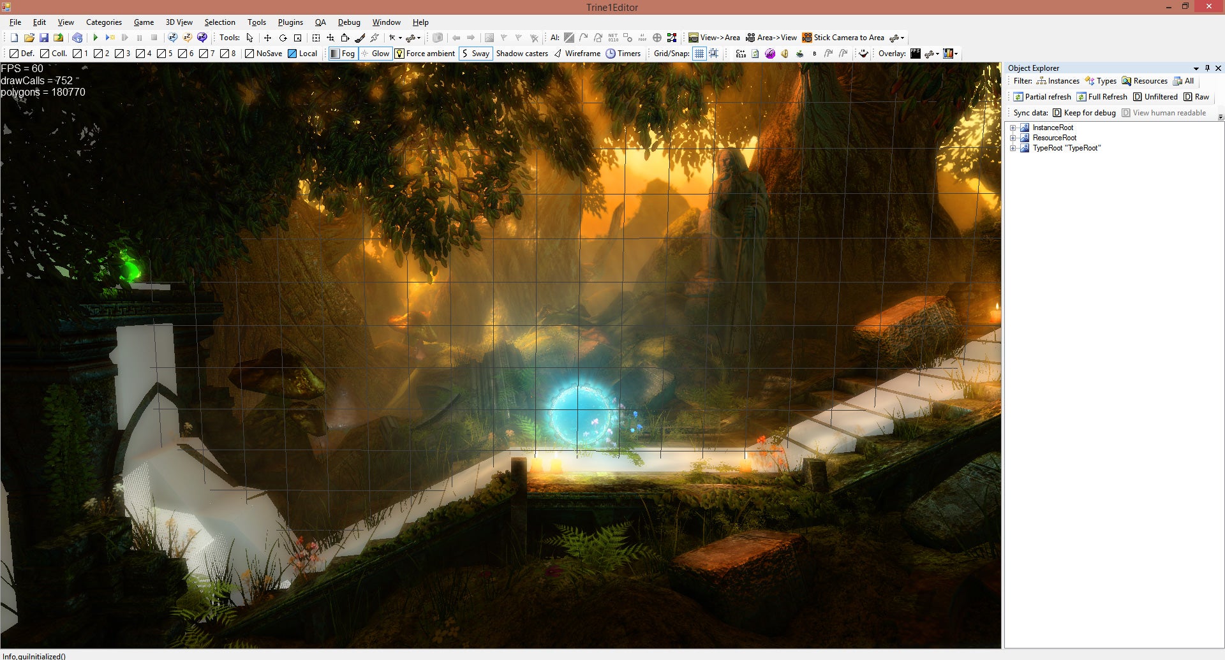
Task: Toggle the Fog rendering option
Action: (x=342, y=54)
